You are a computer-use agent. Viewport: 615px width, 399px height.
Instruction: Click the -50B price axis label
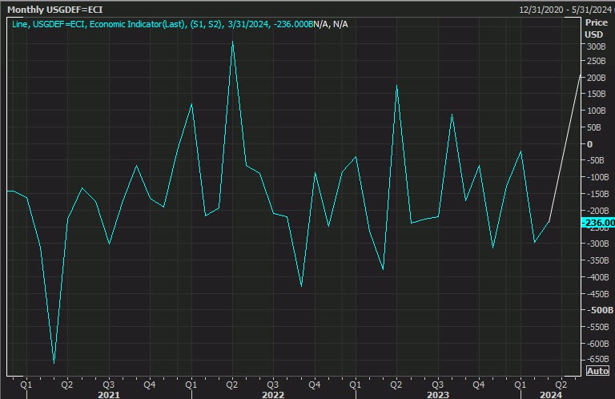click(x=595, y=160)
